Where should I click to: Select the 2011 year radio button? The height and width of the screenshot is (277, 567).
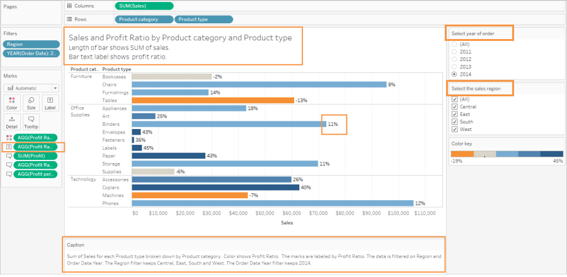454,52
